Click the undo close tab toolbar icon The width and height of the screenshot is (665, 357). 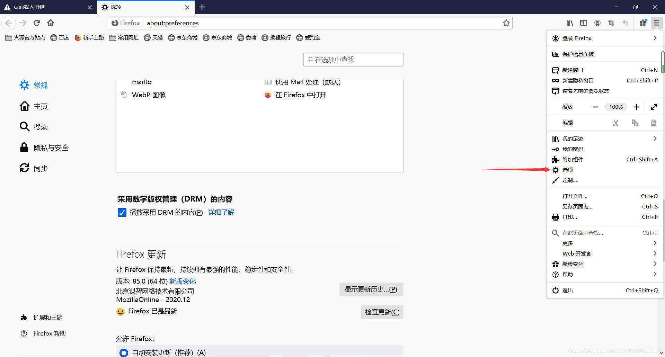tap(625, 23)
